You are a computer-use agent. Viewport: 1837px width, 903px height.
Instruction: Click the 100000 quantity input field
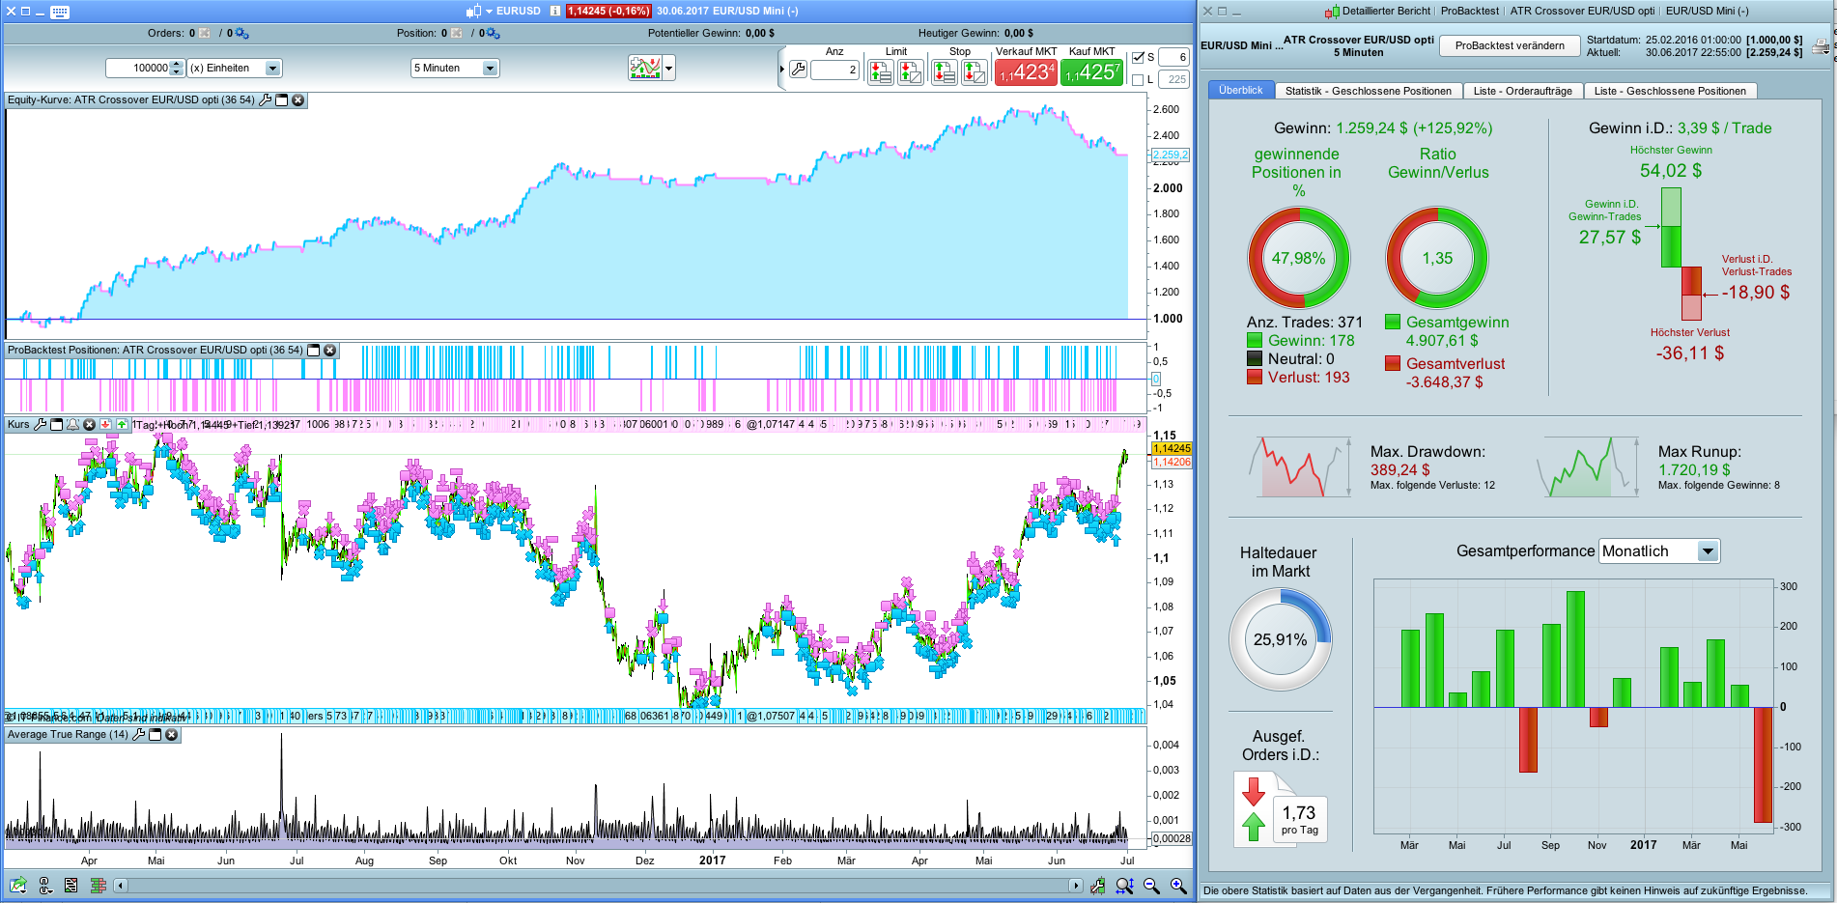click(138, 68)
